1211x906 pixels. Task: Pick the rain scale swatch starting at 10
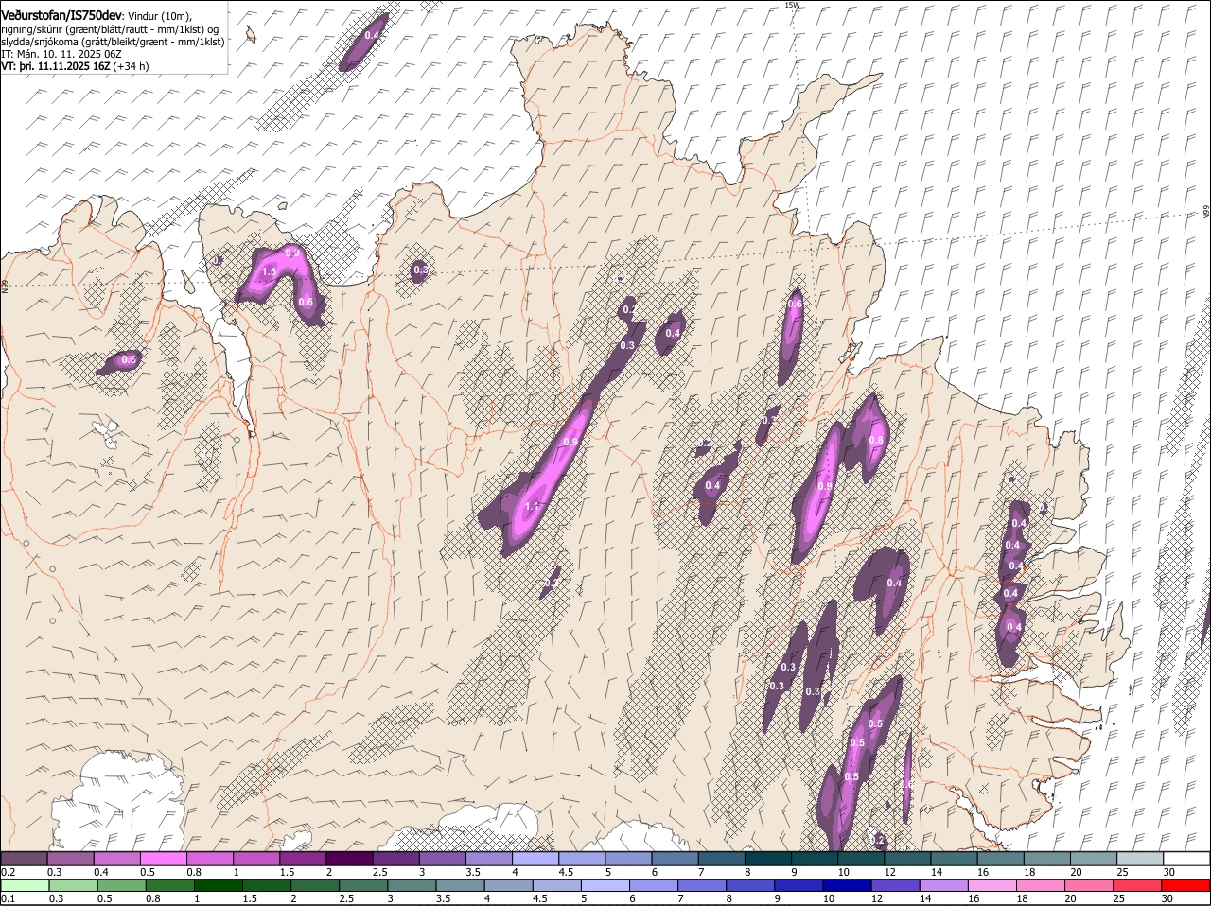point(847,885)
